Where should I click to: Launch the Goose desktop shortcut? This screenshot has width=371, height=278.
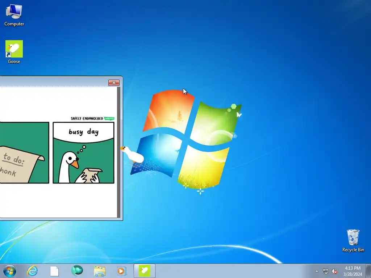[14, 52]
